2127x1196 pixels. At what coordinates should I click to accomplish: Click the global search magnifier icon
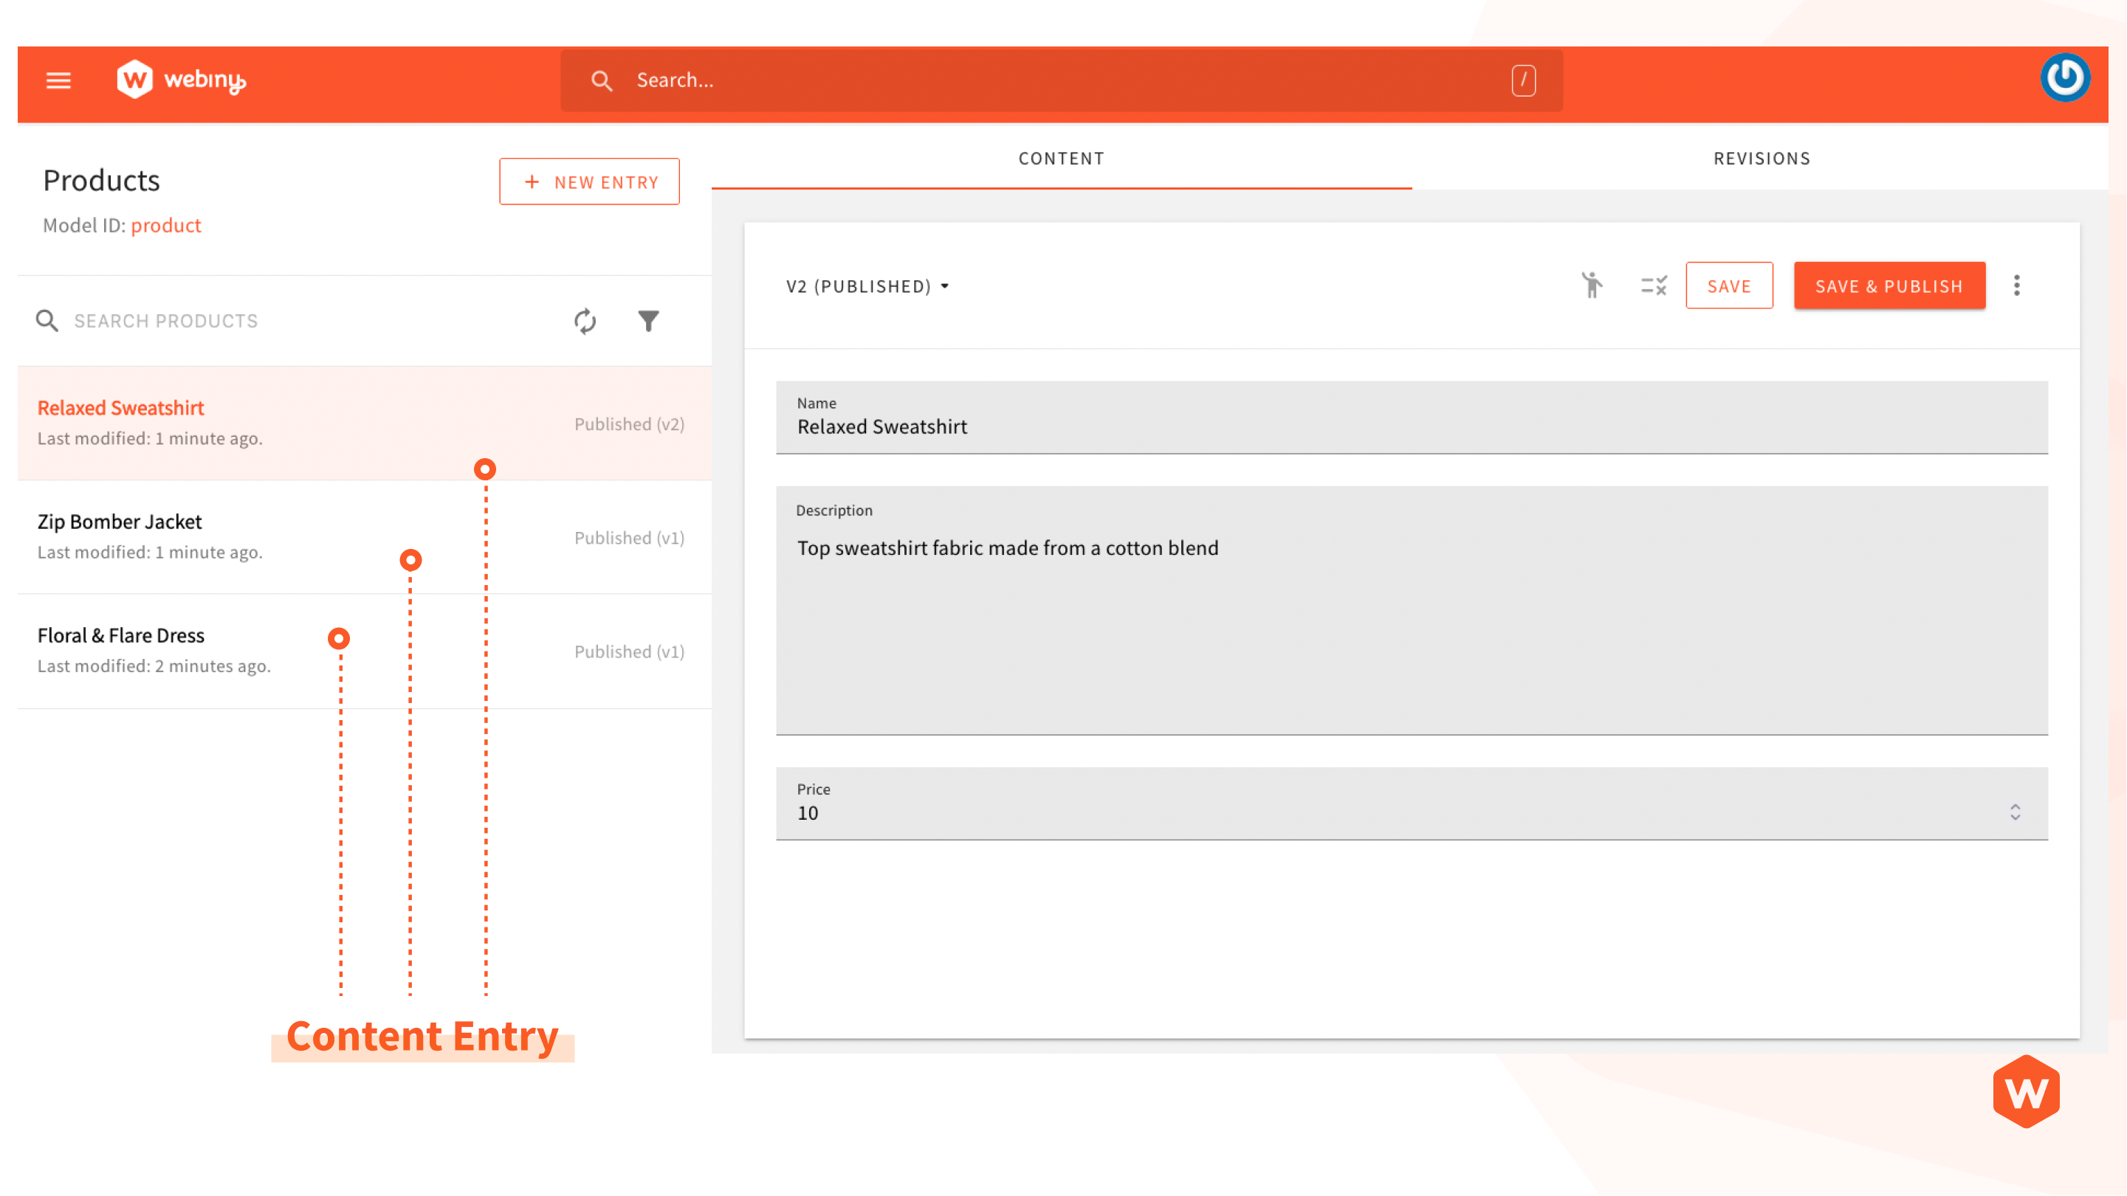[x=601, y=81]
